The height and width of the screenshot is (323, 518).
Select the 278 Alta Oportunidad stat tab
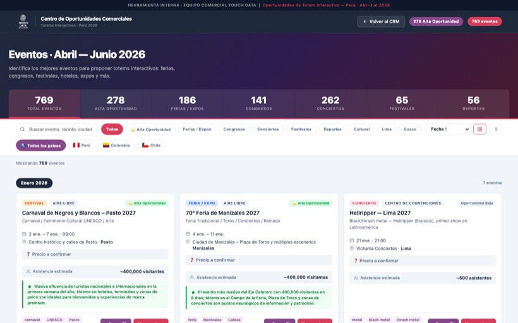116,103
